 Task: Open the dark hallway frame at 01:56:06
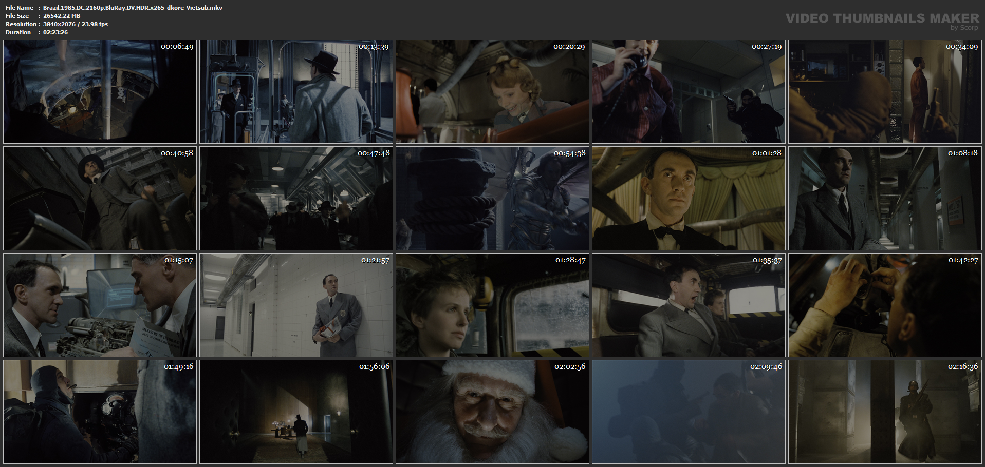(x=296, y=412)
